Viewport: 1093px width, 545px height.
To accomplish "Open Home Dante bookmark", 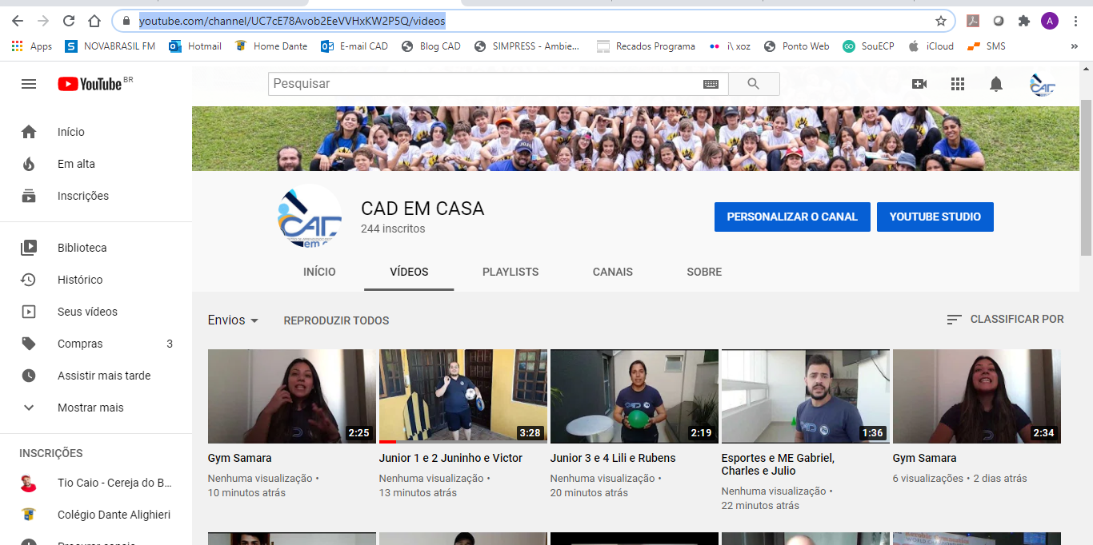I will (270, 46).
